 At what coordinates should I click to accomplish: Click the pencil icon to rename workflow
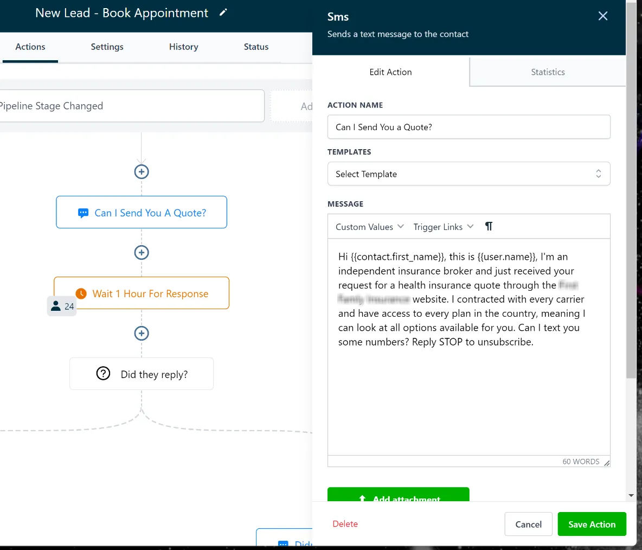coord(223,12)
